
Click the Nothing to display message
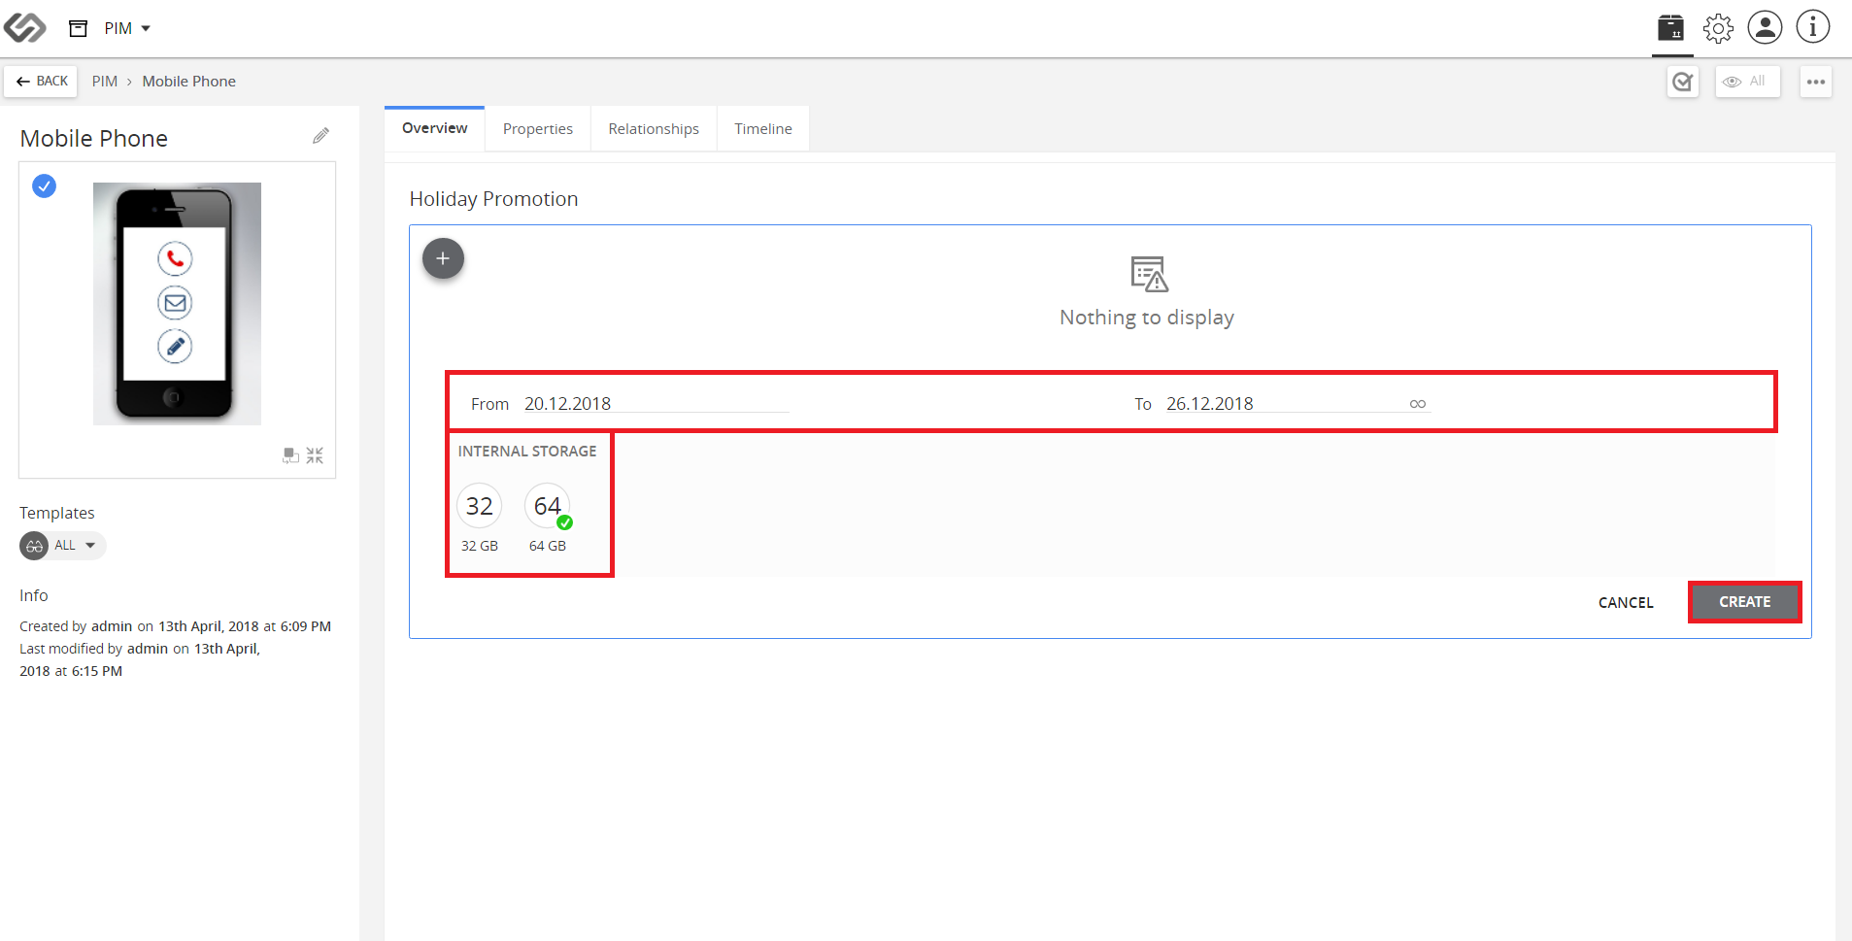[x=1147, y=318]
